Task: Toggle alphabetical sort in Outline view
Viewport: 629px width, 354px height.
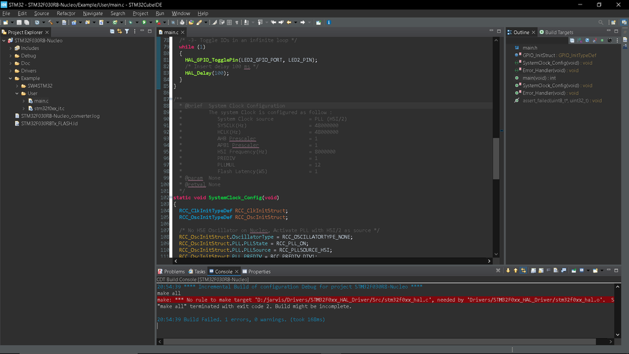Action: pos(580,40)
